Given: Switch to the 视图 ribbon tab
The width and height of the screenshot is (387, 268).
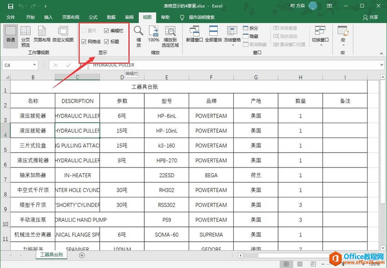Looking at the screenshot, I should pos(147,17).
